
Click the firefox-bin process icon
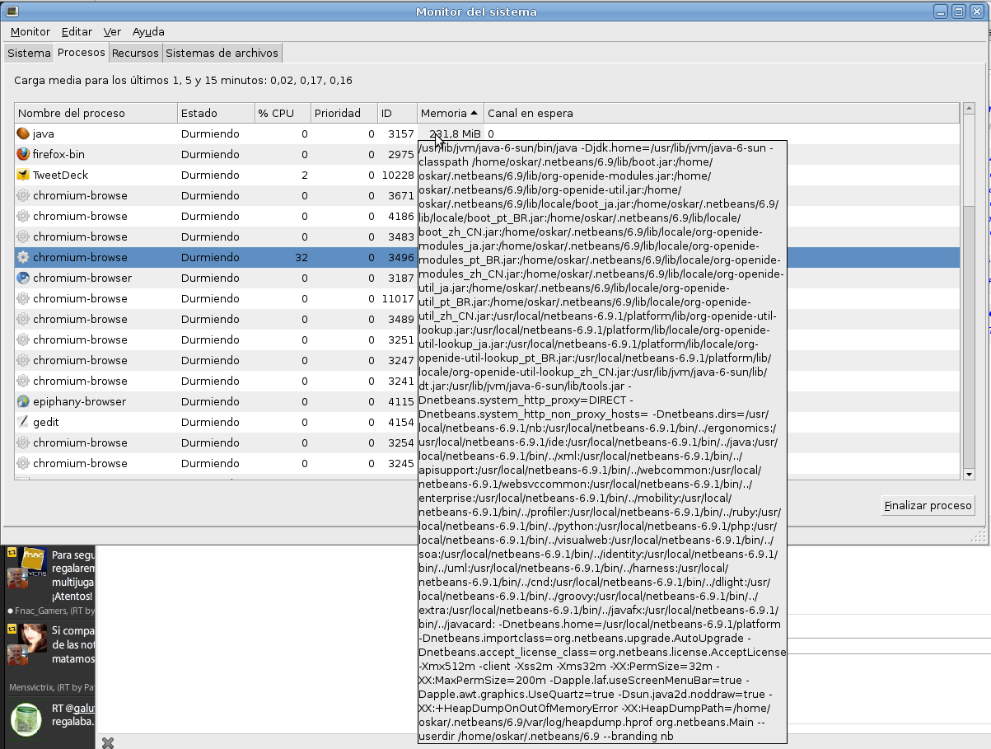[23, 154]
